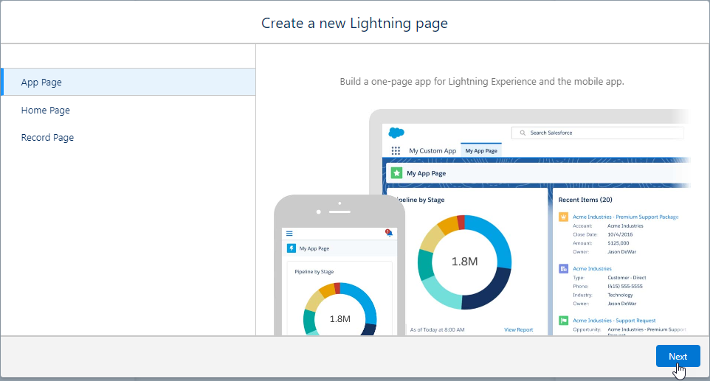This screenshot has width=710, height=381.
Task: Click the 1.8M desktop donut chart center
Action: tap(464, 262)
